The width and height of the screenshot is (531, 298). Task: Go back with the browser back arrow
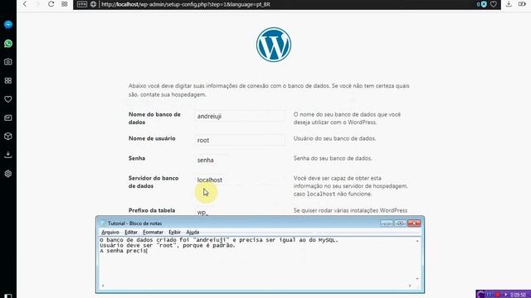coord(25,4)
